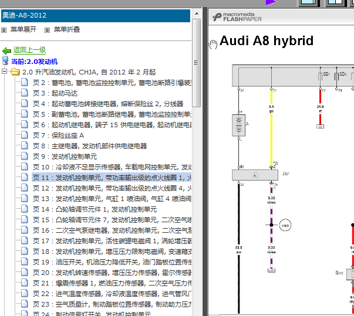Image resolution: width=354 pixels, height=316 pixels.
Task: Open 页 7 : 保险丝座 A
Action: (58, 135)
